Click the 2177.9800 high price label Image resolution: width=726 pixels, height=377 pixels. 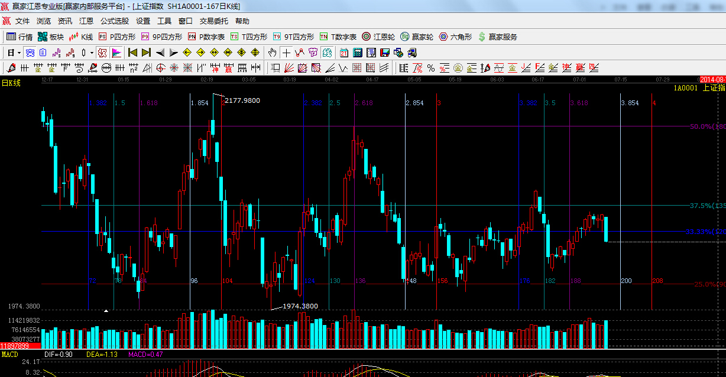pyautogui.click(x=242, y=100)
